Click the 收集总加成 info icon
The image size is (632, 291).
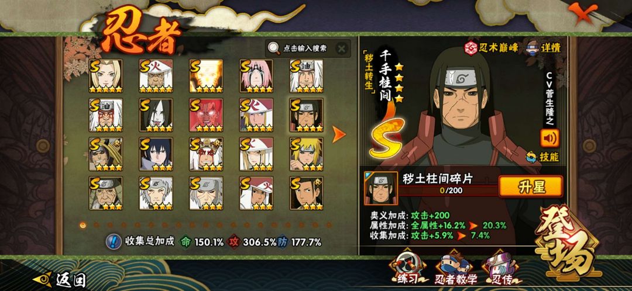pyautogui.click(x=114, y=241)
